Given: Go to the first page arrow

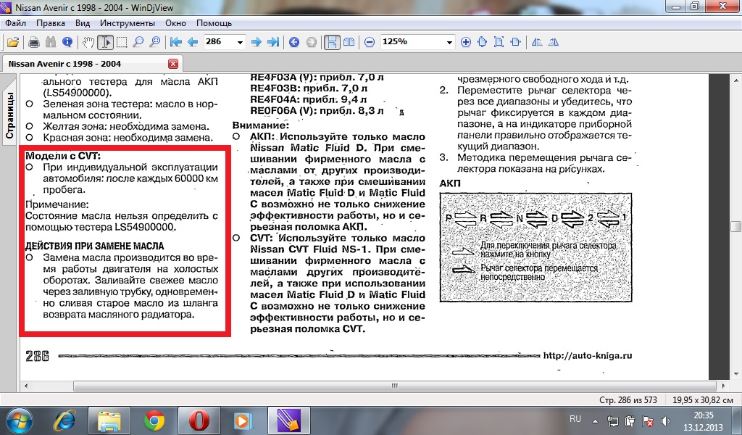Looking at the screenshot, I should point(176,42).
